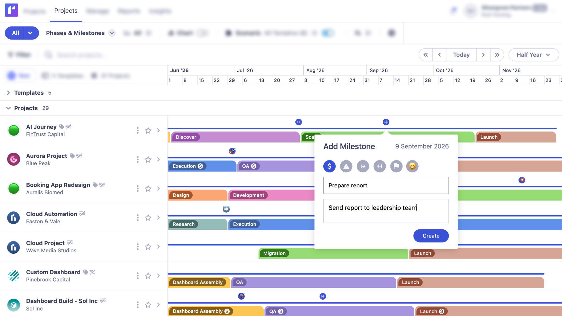The height and width of the screenshot is (316, 562).
Task: Go to previous period with left arrow
Action: pos(439,55)
